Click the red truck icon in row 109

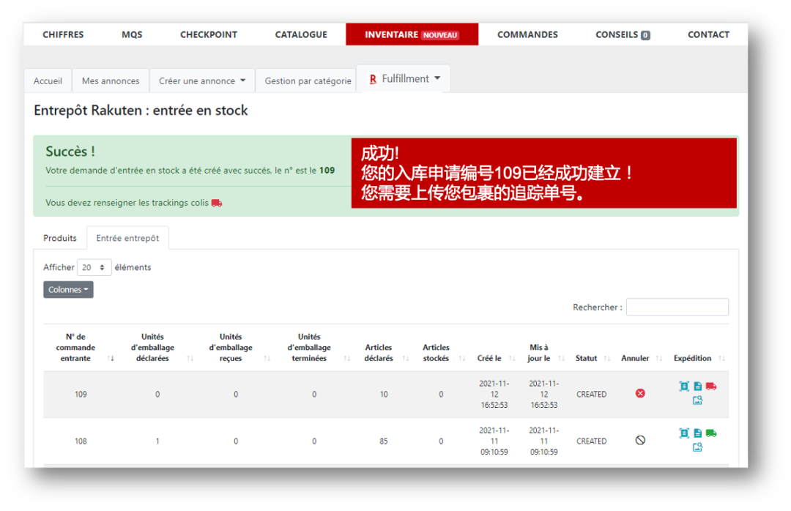710,387
